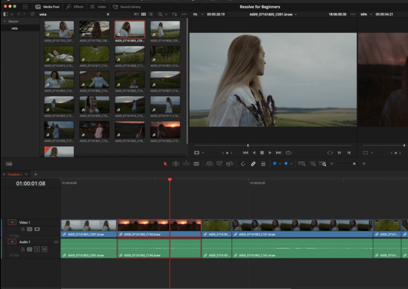Switch media pool to list view
Viewport: 408px width, 289px height.
(151, 14)
